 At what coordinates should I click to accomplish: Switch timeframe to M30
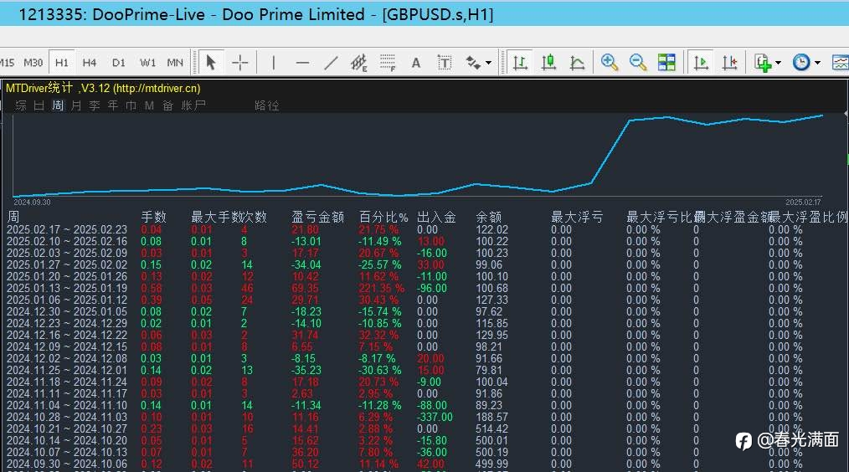click(33, 63)
